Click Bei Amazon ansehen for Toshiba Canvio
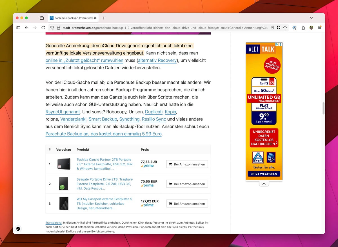Image resolution: width=338 pixels, height=247 pixels. point(187,164)
